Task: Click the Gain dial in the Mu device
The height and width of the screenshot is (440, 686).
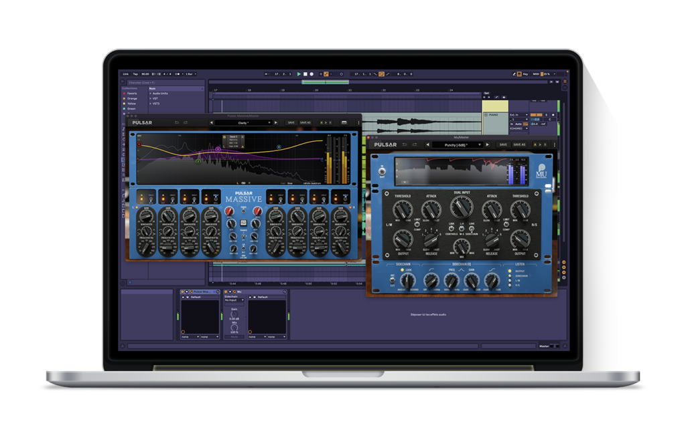Action: (234, 314)
